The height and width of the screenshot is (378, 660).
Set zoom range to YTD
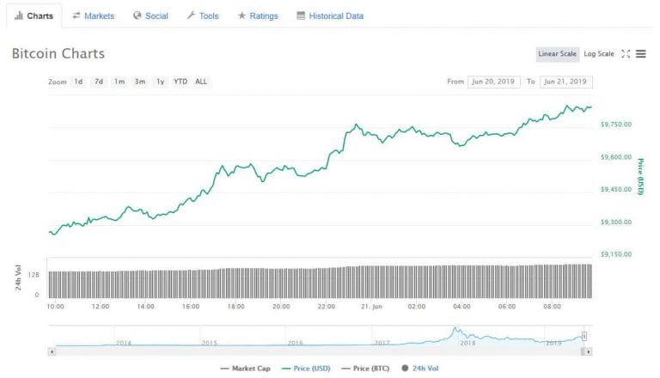180,82
